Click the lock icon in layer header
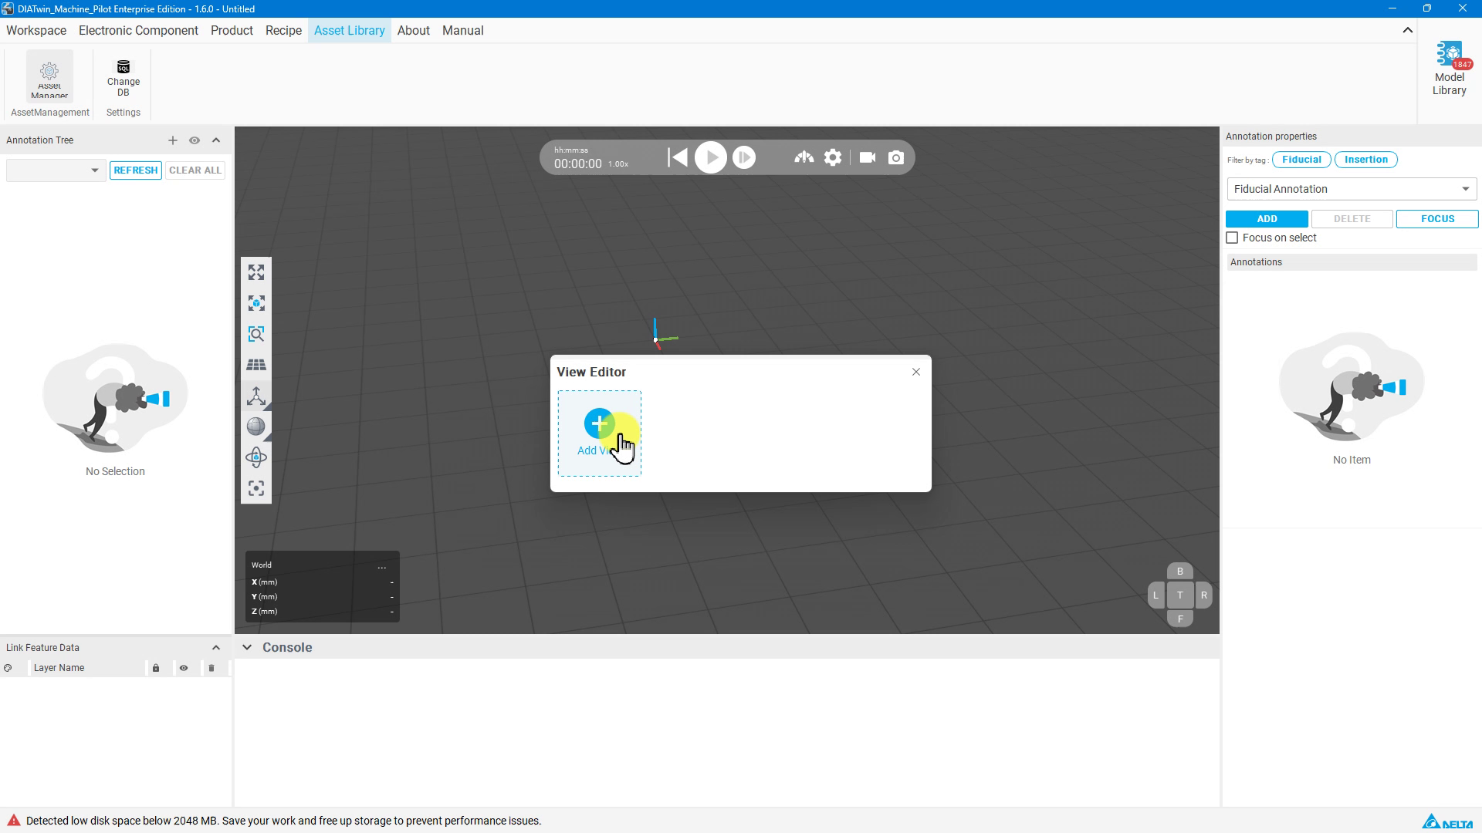The width and height of the screenshot is (1482, 833). click(x=156, y=668)
